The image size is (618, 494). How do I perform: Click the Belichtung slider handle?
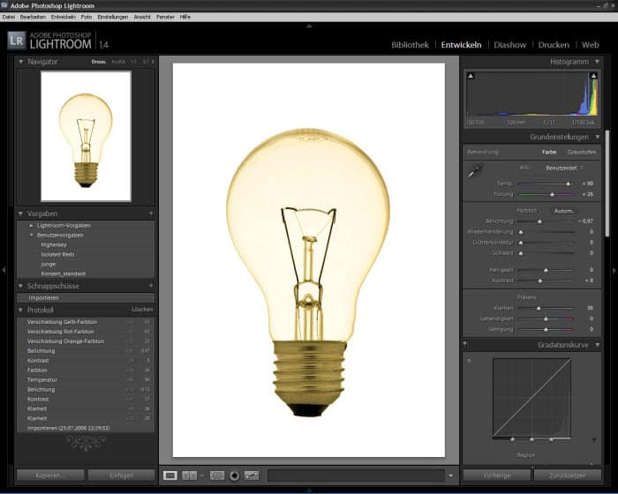click(540, 221)
